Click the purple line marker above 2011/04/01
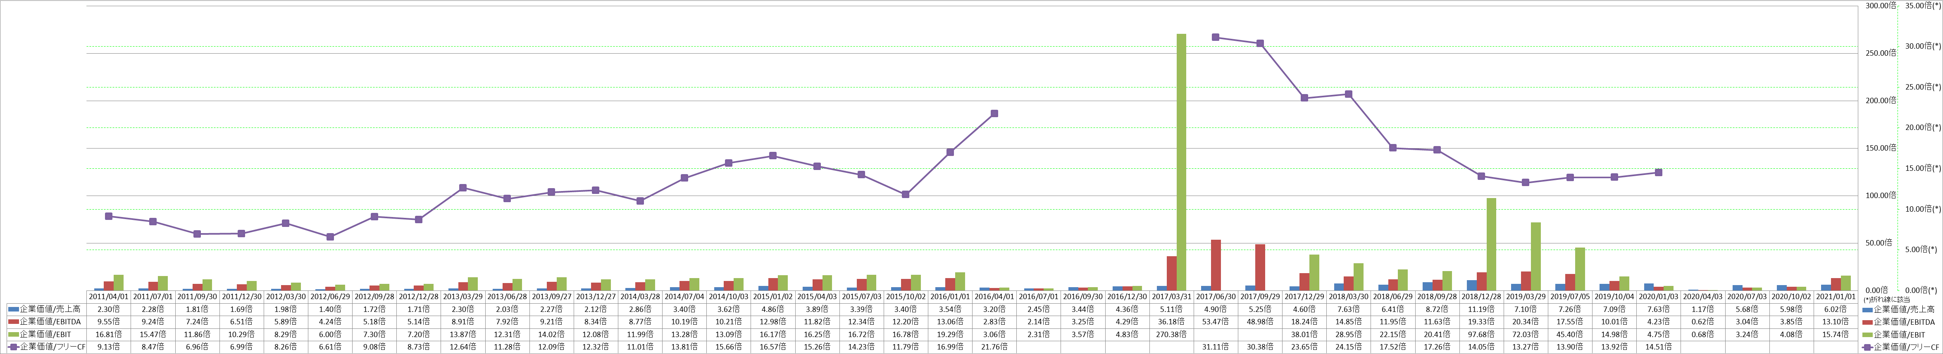1943x354 pixels. 109,216
